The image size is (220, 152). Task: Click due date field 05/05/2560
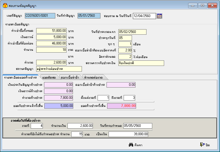pyautogui.click(x=138, y=126)
